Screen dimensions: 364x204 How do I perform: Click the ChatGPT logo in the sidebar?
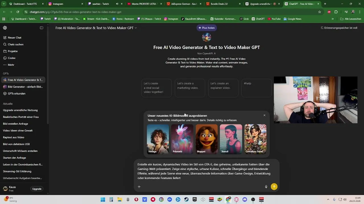point(5,28)
